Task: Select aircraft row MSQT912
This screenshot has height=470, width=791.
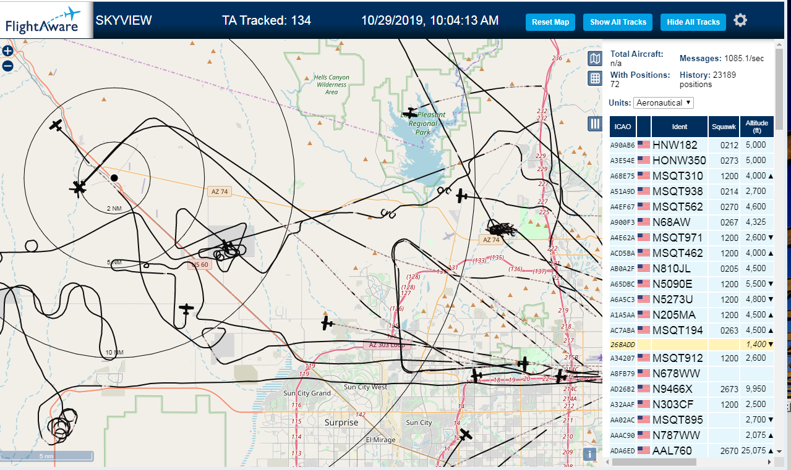Action: [692, 358]
